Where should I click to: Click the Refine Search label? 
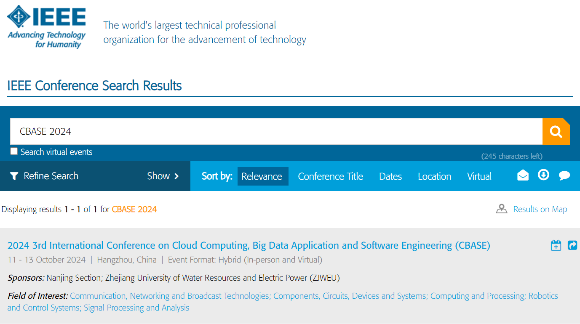coord(51,176)
